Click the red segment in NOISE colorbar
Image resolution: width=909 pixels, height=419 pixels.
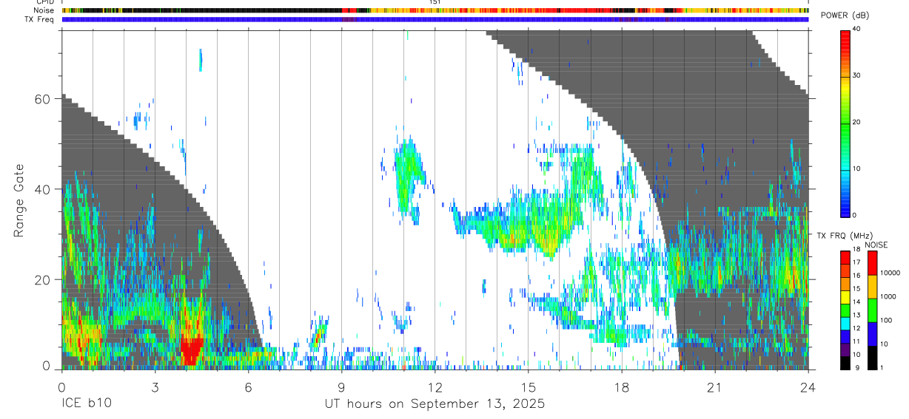(872, 263)
